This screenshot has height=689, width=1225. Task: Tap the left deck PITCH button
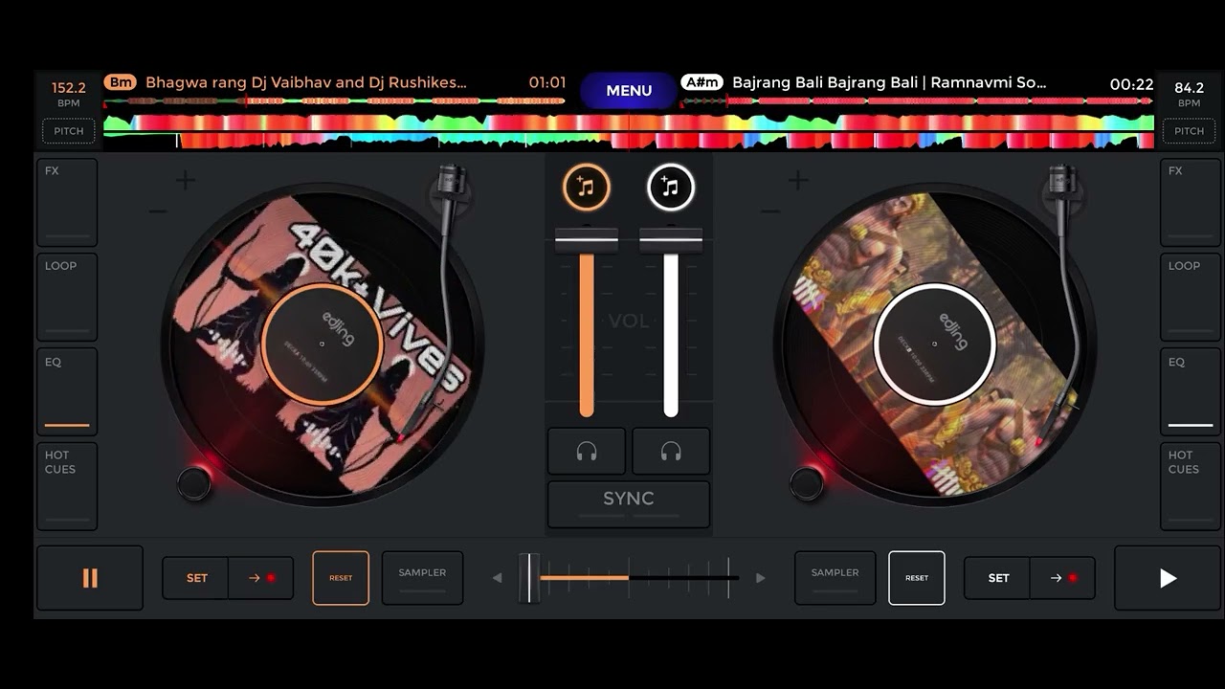(68, 131)
